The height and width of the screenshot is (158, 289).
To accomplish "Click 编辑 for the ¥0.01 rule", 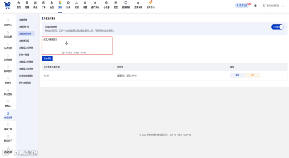I will coord(237,75).
